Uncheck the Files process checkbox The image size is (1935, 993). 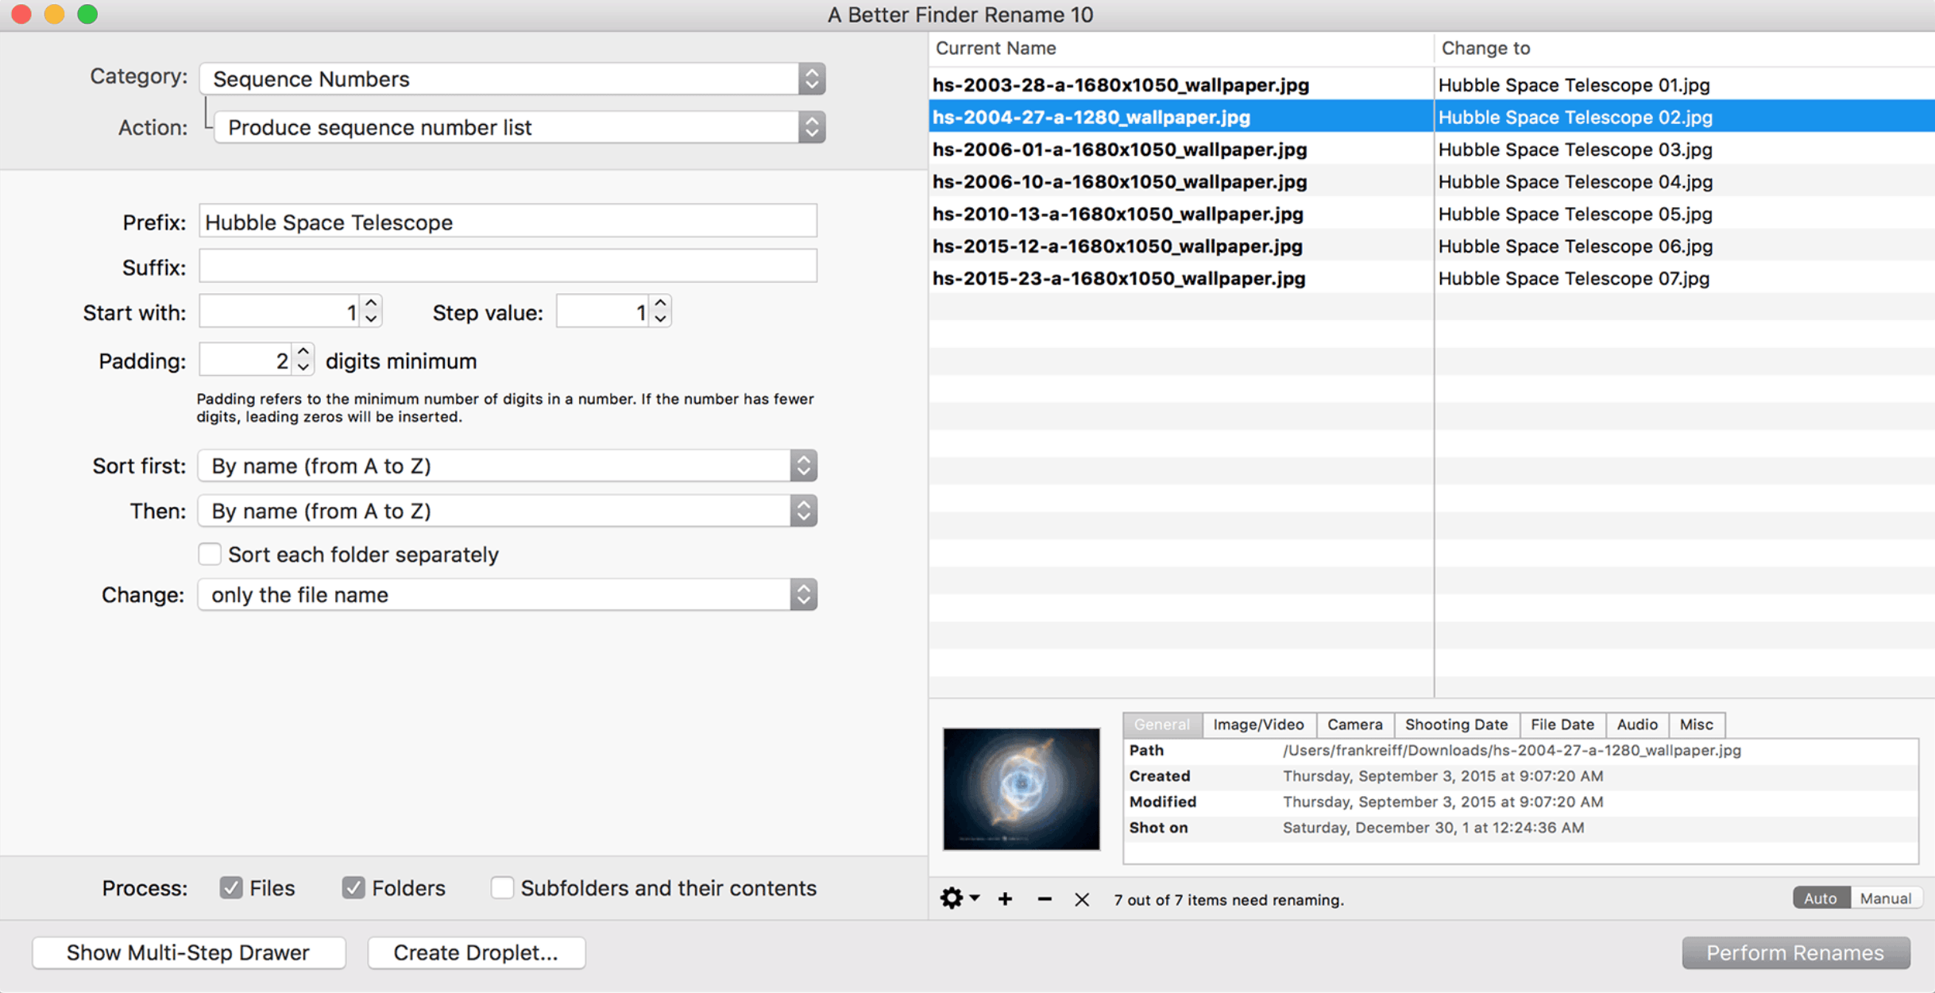(231, 887)
